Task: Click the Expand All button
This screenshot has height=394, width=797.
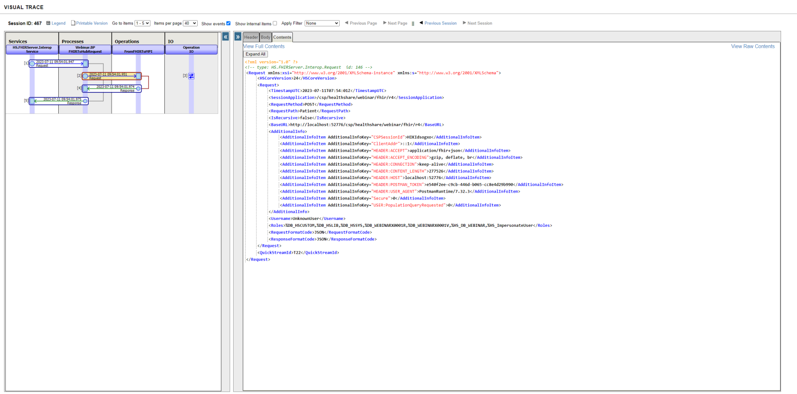Action: coord(256,54)
